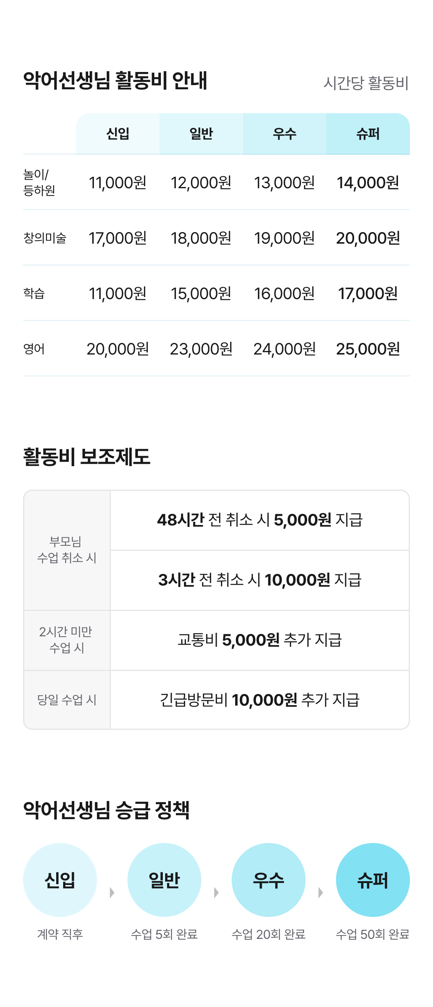This screenshot has height=1007, width=433.
Task: Click the 슈퍼 circle badge in promotion policy
Action: point(373,880)
